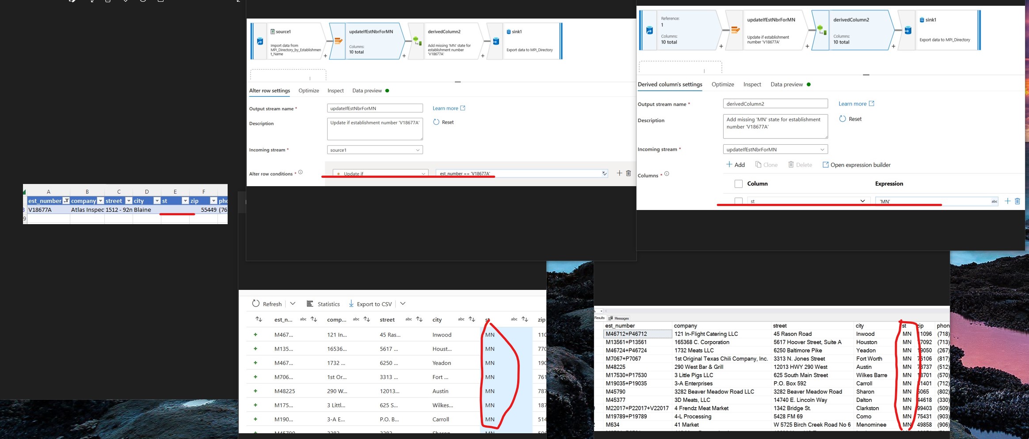
Task: Click the Reset button next to Description
Action: point(444,122)
